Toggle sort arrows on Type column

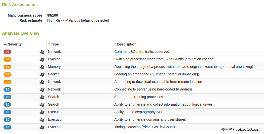(x=49, y=44)
